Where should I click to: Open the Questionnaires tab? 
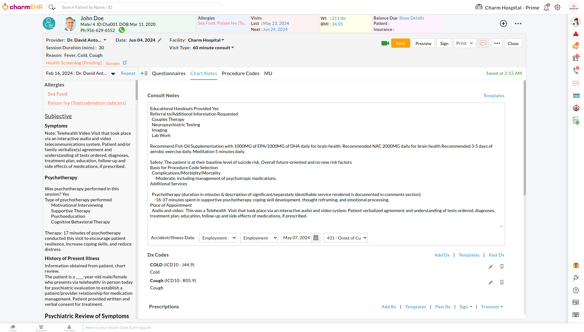168,74
